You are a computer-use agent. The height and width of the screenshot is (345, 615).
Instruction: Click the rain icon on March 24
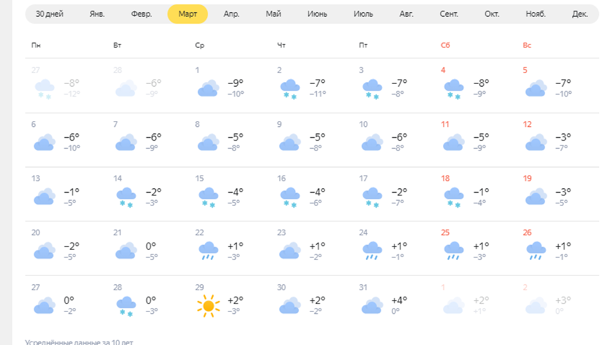pos(373,250)
